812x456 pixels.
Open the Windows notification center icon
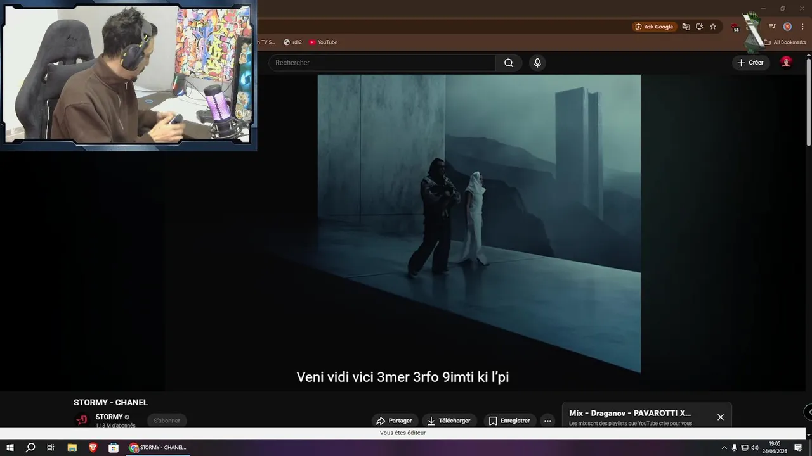tap(799, 448)
